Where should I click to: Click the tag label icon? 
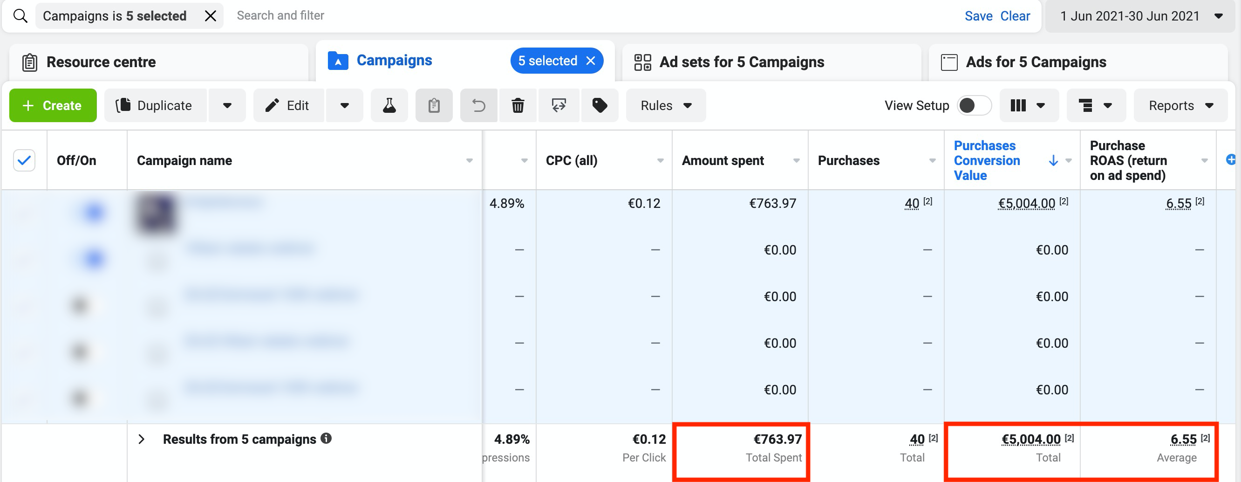pos(599,105)
